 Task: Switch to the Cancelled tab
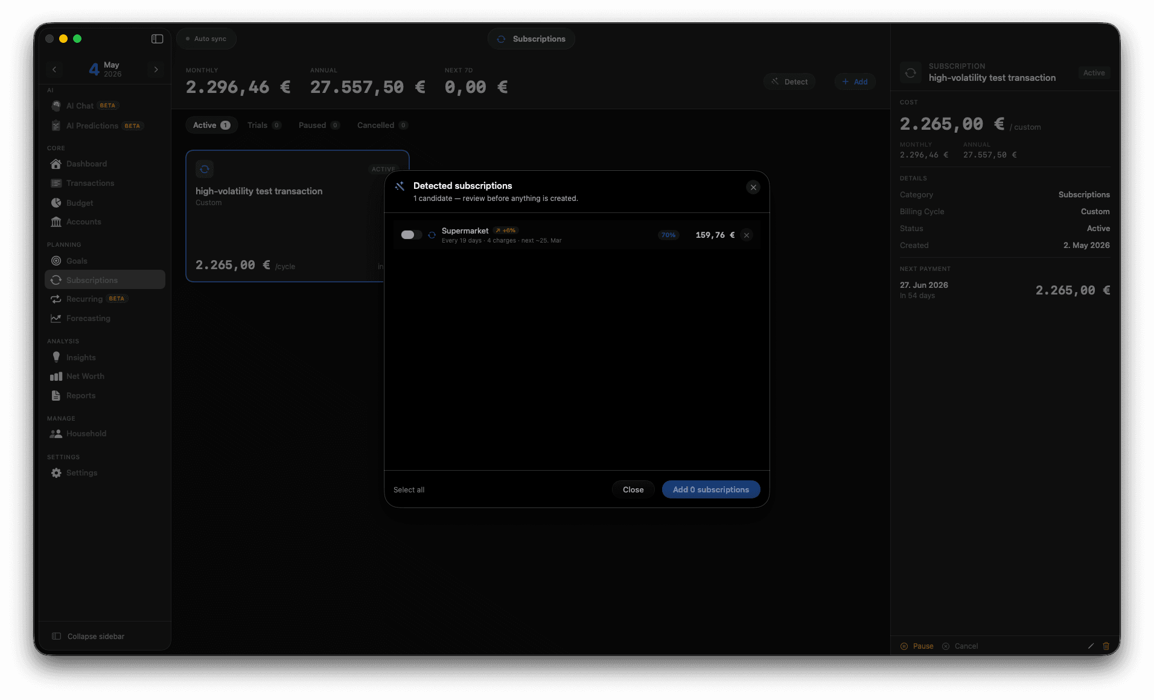383,125
